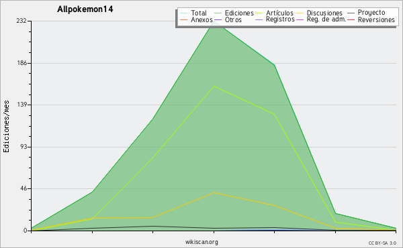Click the 46 y-axis label
This screenshot has width=403, height=248.
pyautogui.click(x=23, y=189)
